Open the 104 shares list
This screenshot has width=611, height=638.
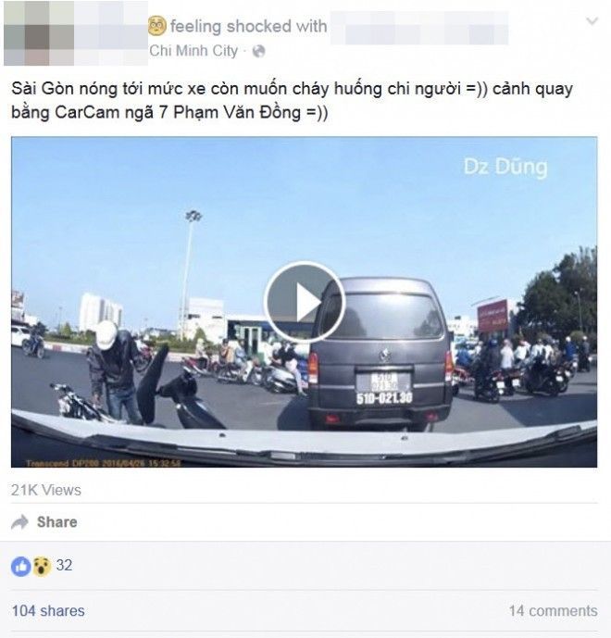pyautogui.click(x=48, y=611)
